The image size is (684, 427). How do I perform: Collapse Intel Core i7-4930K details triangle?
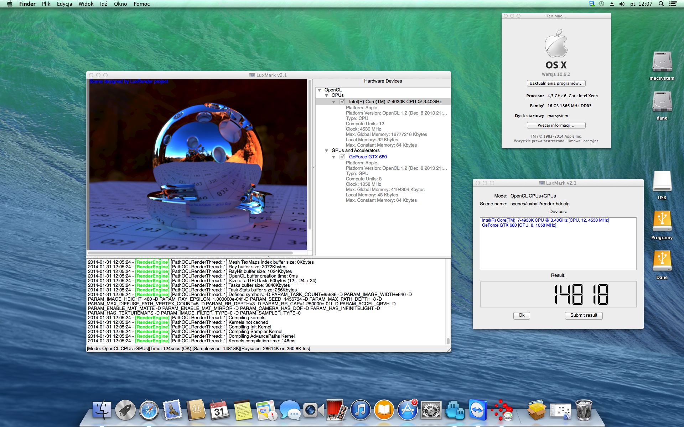[334, 102]
